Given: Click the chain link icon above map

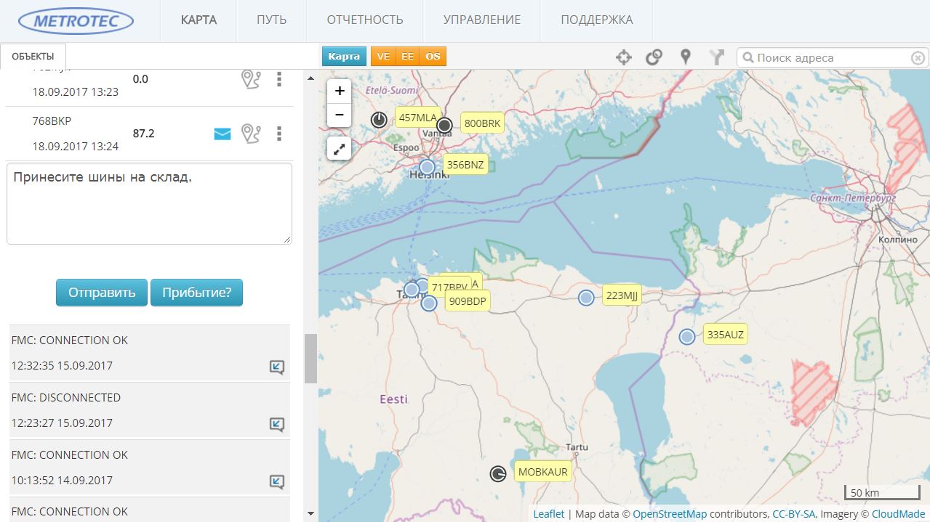Looking at the screenshot, I should pos(654,57).
